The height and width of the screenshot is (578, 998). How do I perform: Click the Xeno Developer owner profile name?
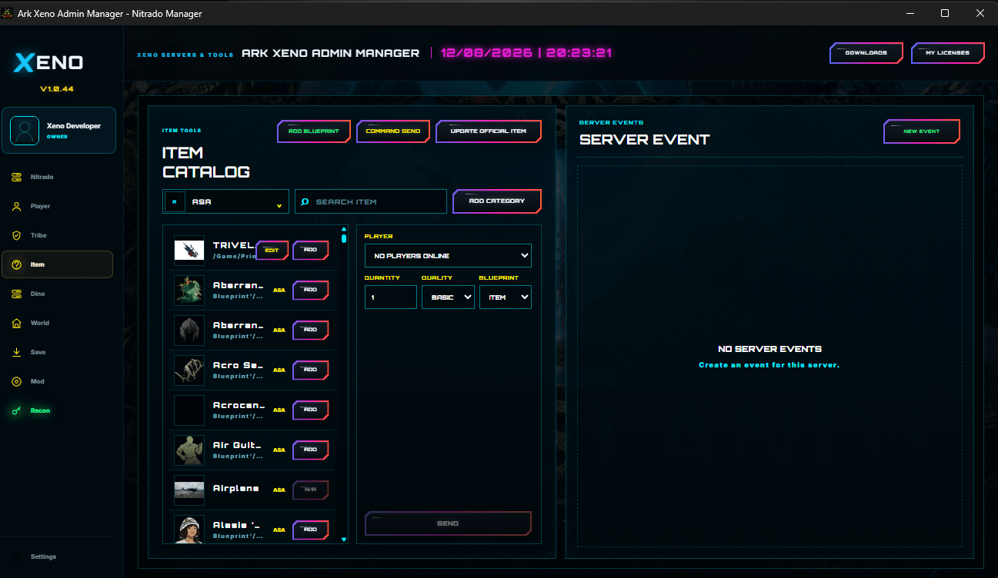[x=74, y=126]
